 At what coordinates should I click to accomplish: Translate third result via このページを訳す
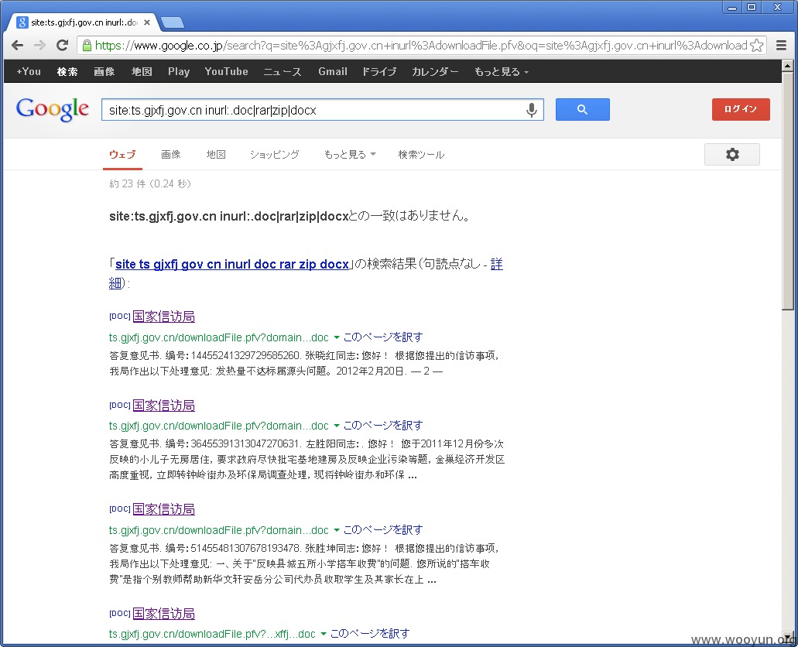(382, 530)
